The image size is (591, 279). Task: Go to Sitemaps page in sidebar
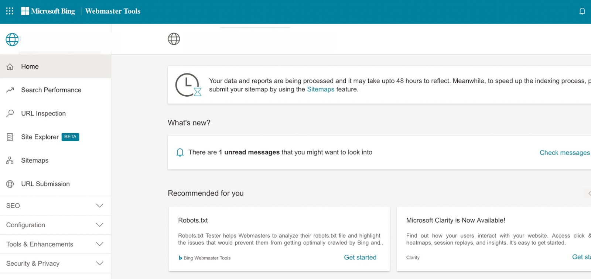[x=35, y=161]
